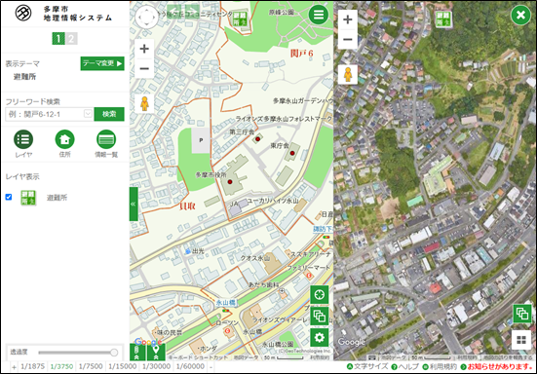Open the hamburger menu on the map
The image size is (537, 374).
318,15
